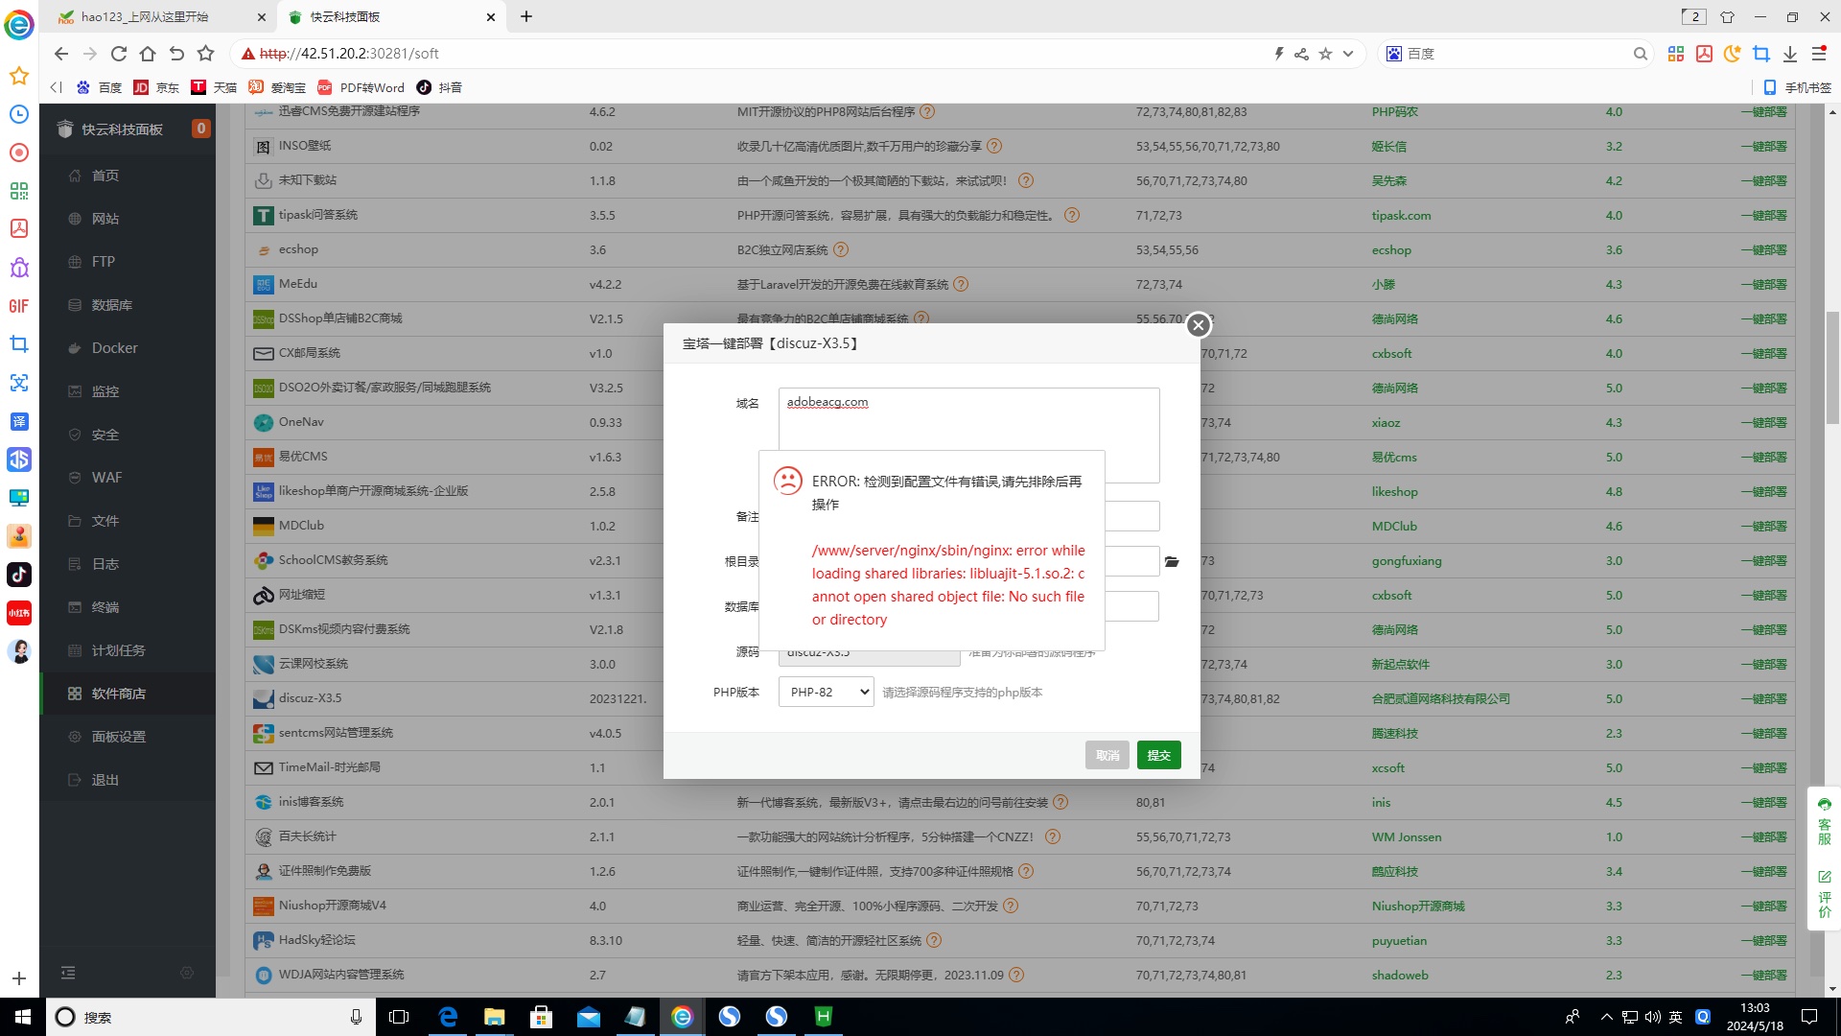Click the browser back arrow
1841x1036 pixels.
click(x=61, y=54)
